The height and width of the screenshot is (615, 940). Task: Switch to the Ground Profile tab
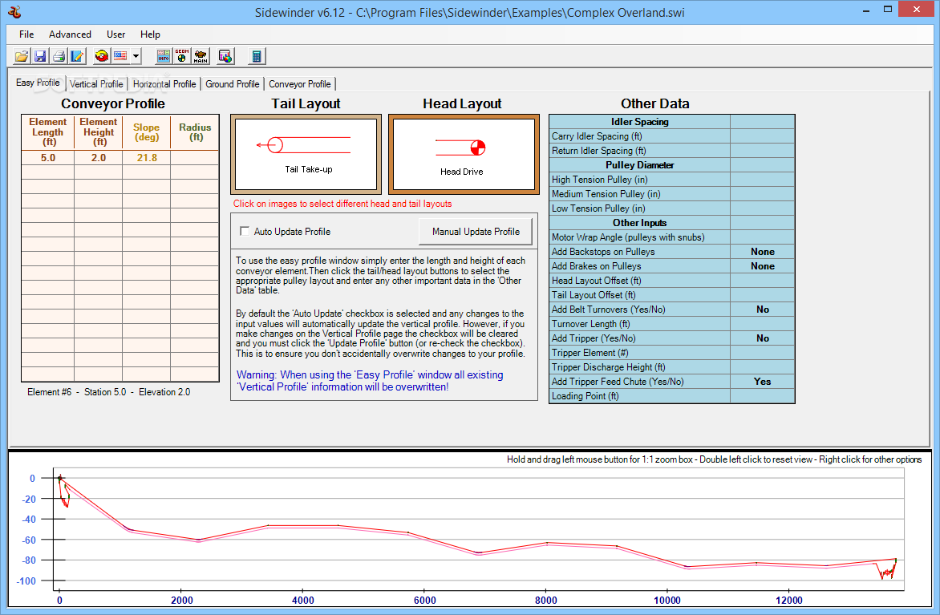pyautogui.click(x=232, y=84)
